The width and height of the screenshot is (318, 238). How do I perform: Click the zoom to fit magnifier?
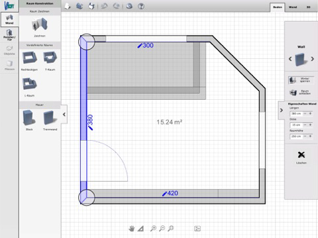point(170,229)
